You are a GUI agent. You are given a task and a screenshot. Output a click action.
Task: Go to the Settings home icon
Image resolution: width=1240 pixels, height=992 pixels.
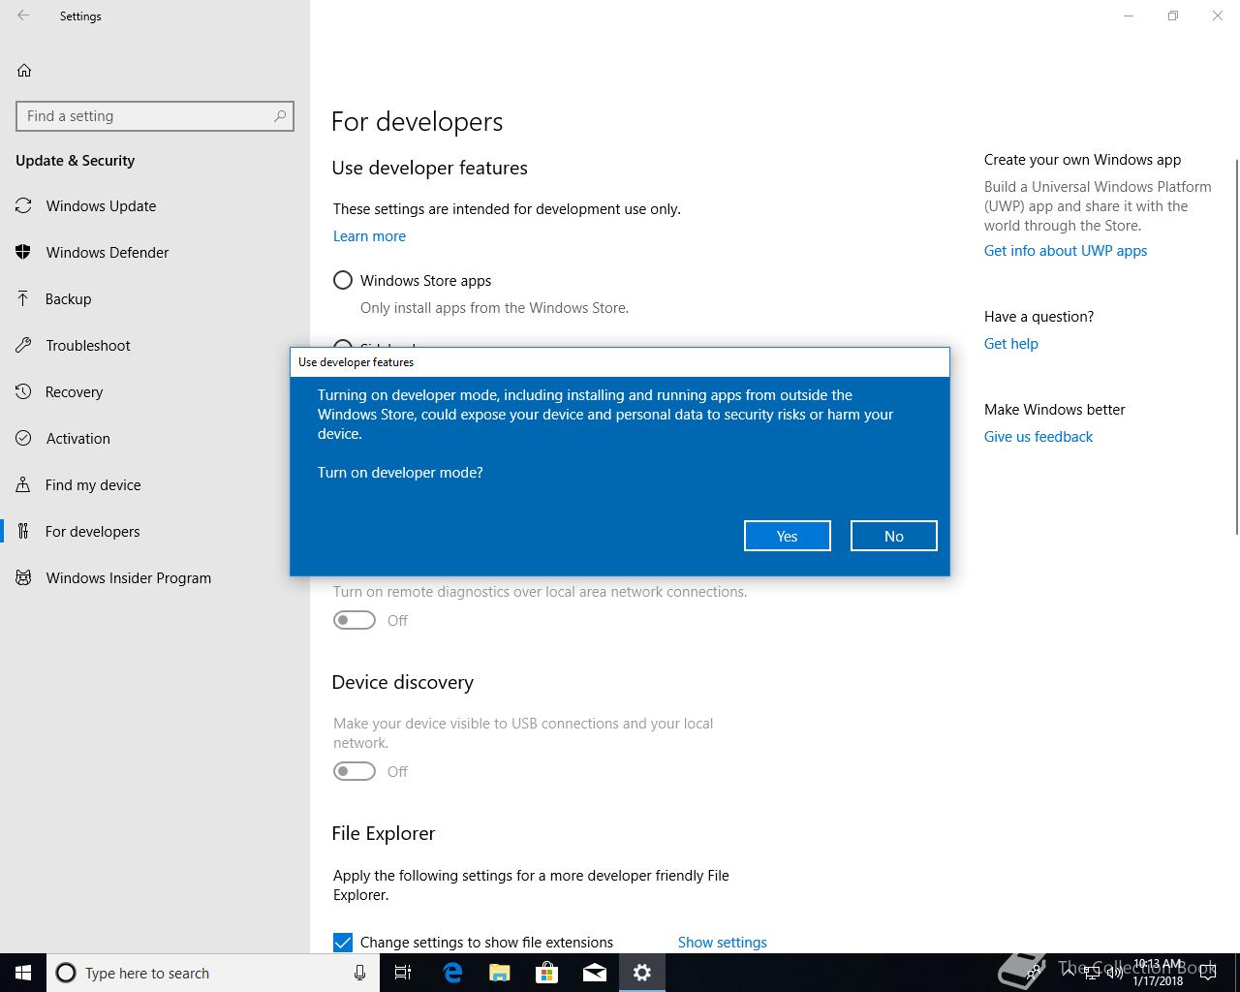click(24, 70)
